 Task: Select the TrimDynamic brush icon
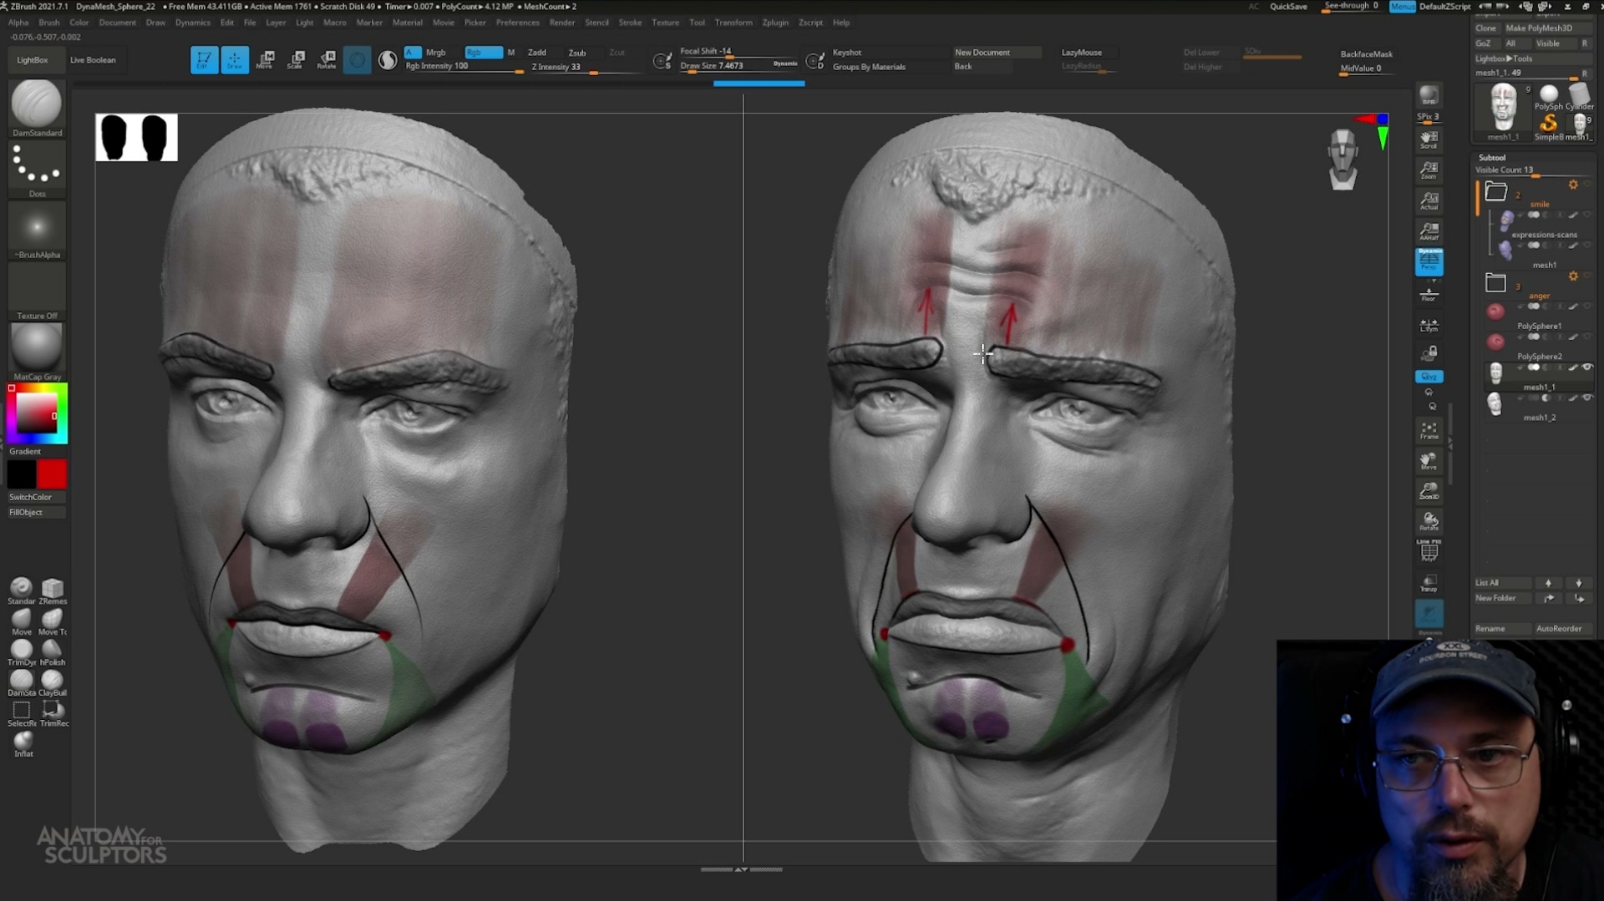22,652
